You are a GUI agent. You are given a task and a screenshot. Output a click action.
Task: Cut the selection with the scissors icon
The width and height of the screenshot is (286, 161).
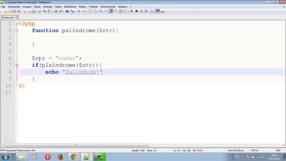coord(40,11)
